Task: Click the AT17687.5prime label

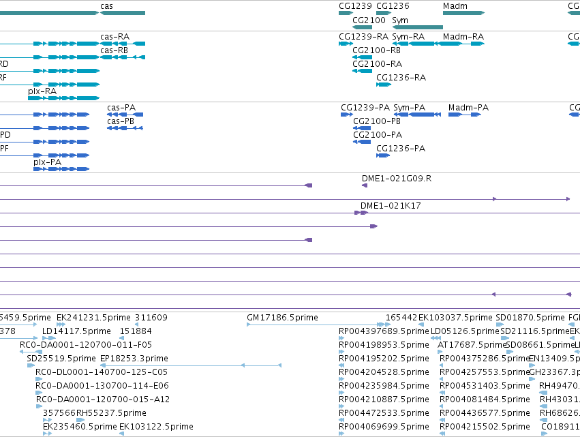Action: pos(471,345)
